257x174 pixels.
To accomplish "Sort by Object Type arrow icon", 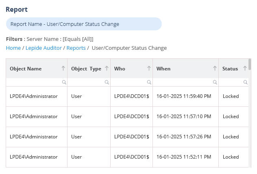I will (x=107, y=68).
